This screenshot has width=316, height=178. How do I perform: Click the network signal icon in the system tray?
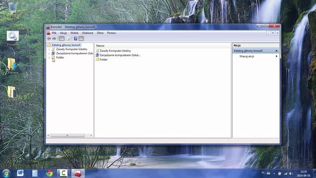[x=285, y=174]
